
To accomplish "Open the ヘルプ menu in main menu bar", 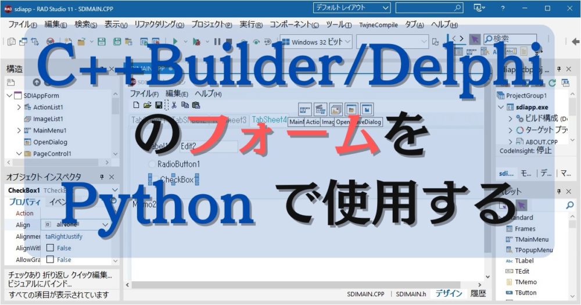I will pos(444,25).
